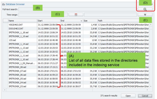Image resolution: width=157 pixels, height=99 pixels.
Task: Expand advanced options with the down-arrow button
Action: pyautogui.click(x=145, y=15)
